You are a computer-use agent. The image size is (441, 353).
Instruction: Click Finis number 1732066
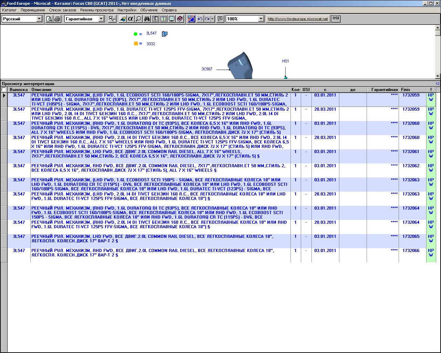point(411,251)
